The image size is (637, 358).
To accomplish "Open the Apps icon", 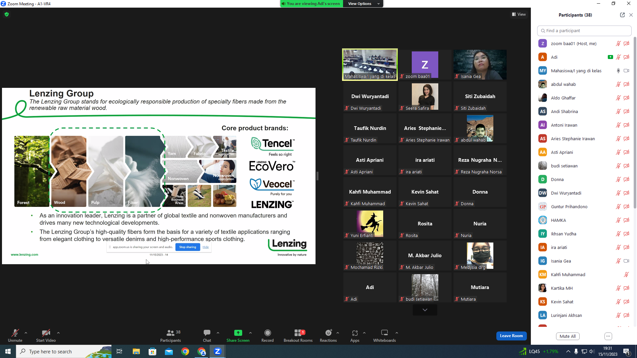I will pos(355,333).
